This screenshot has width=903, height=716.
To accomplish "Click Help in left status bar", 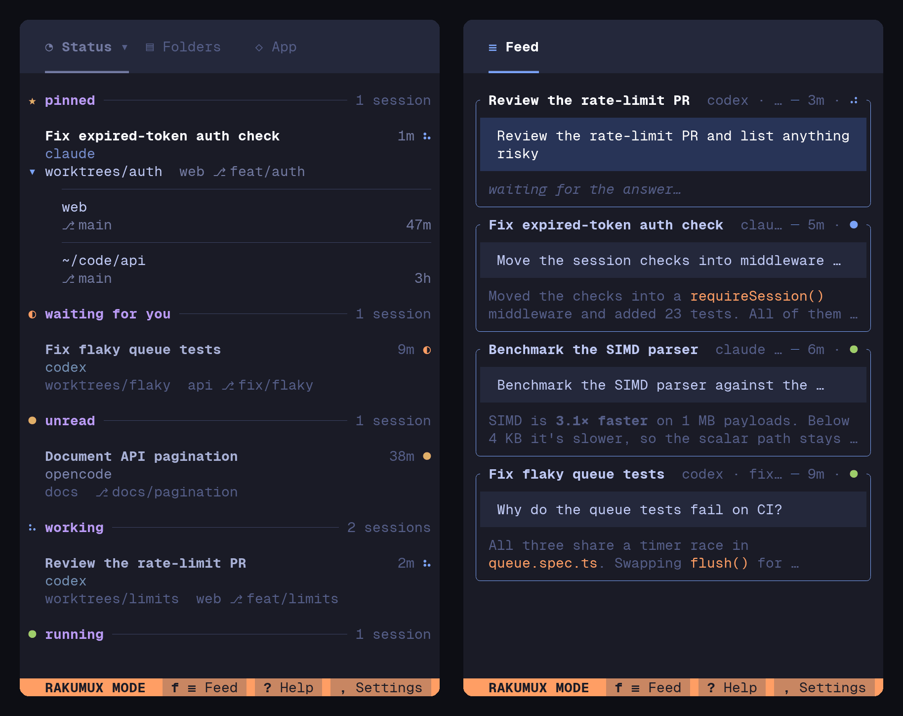I will point(288,688).
